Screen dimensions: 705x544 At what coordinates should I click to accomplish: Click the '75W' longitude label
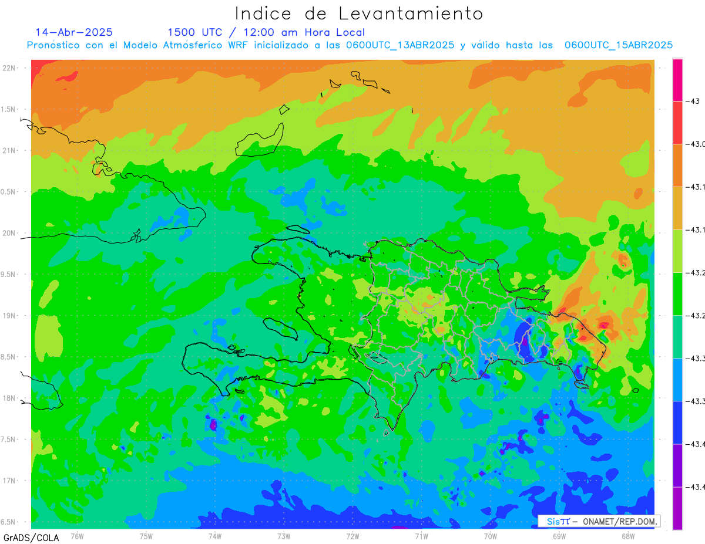pyautogui.click(x=146, y=536)
